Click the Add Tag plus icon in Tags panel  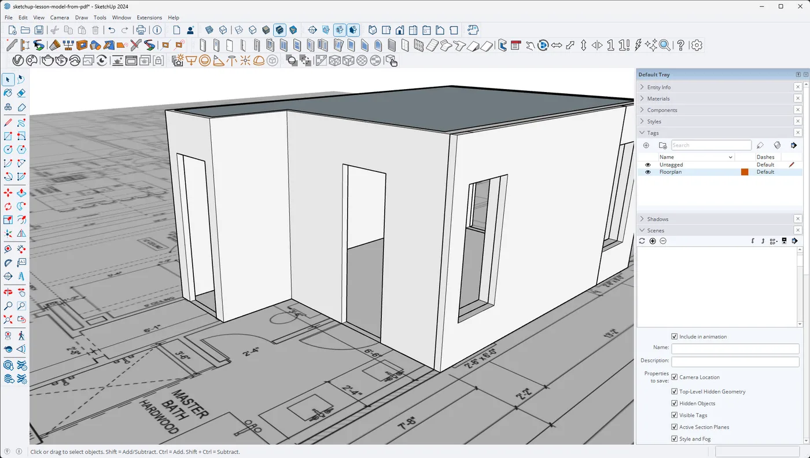point(646,145)
